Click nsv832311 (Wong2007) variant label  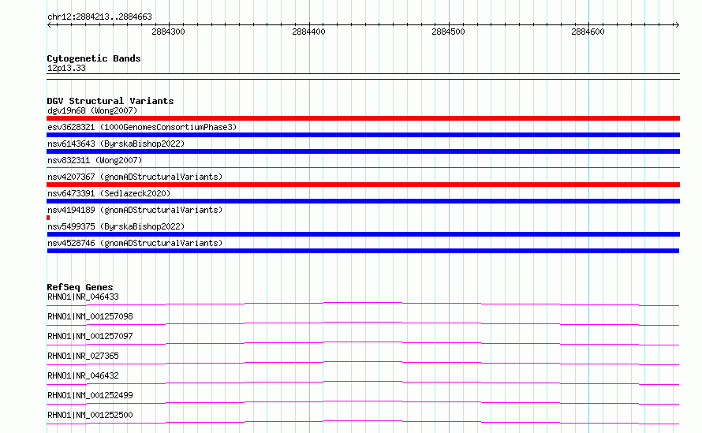pos(95,160)
